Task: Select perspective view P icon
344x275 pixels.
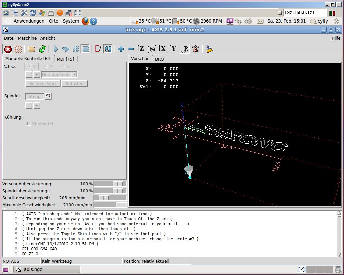Action: pos(184,49)
